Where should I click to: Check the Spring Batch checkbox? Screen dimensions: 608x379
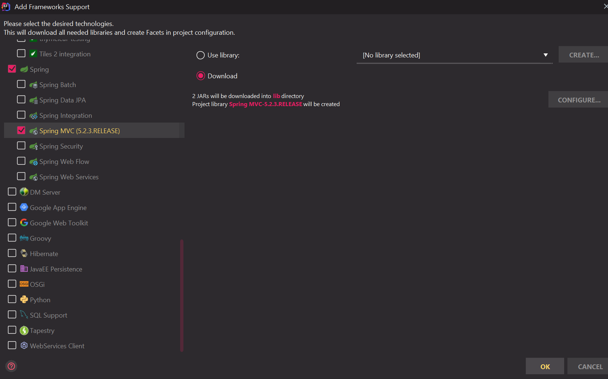click(21, 84)
